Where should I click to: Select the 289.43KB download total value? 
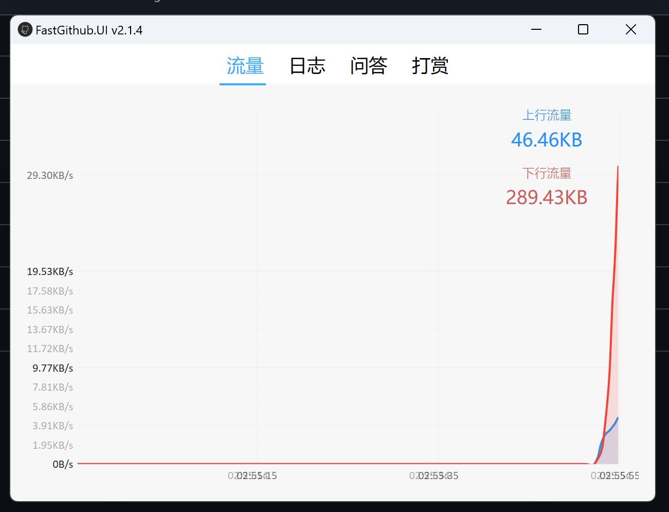[547, 197]
